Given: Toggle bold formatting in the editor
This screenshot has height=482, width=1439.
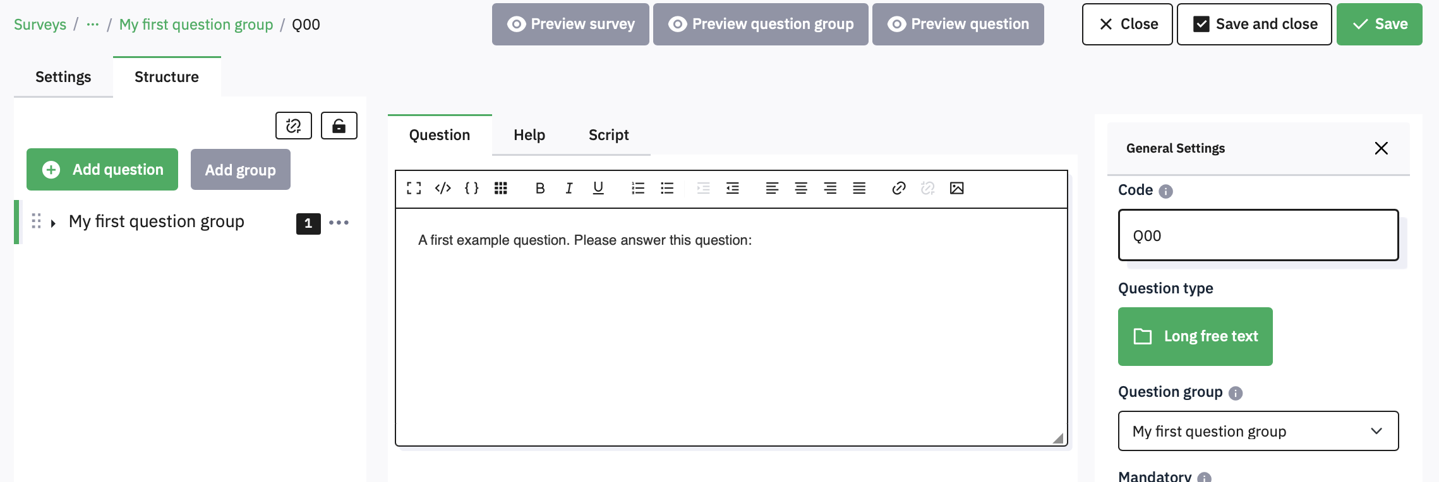Looking at the screenshot, I should pos(539,188).
